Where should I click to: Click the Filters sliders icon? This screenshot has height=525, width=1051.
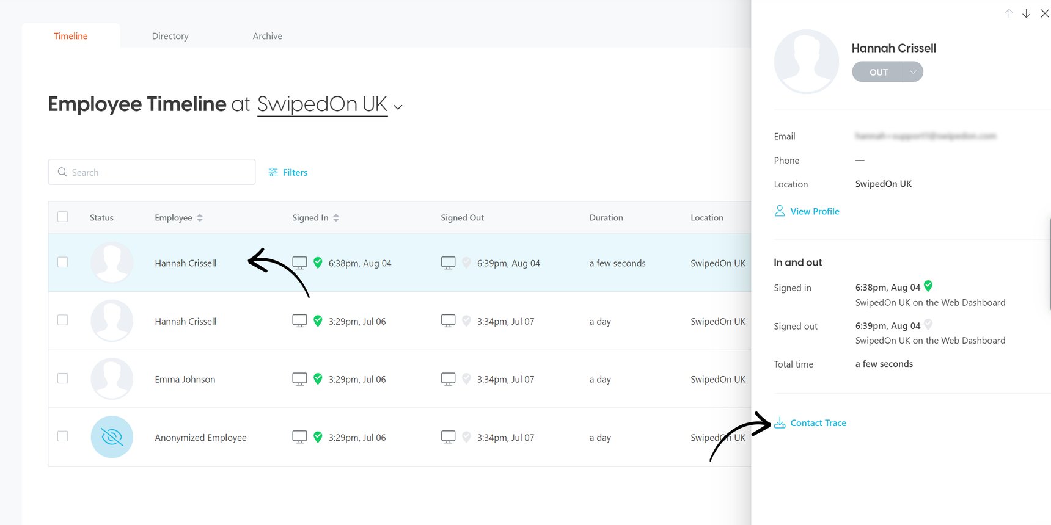click(273, 172)
